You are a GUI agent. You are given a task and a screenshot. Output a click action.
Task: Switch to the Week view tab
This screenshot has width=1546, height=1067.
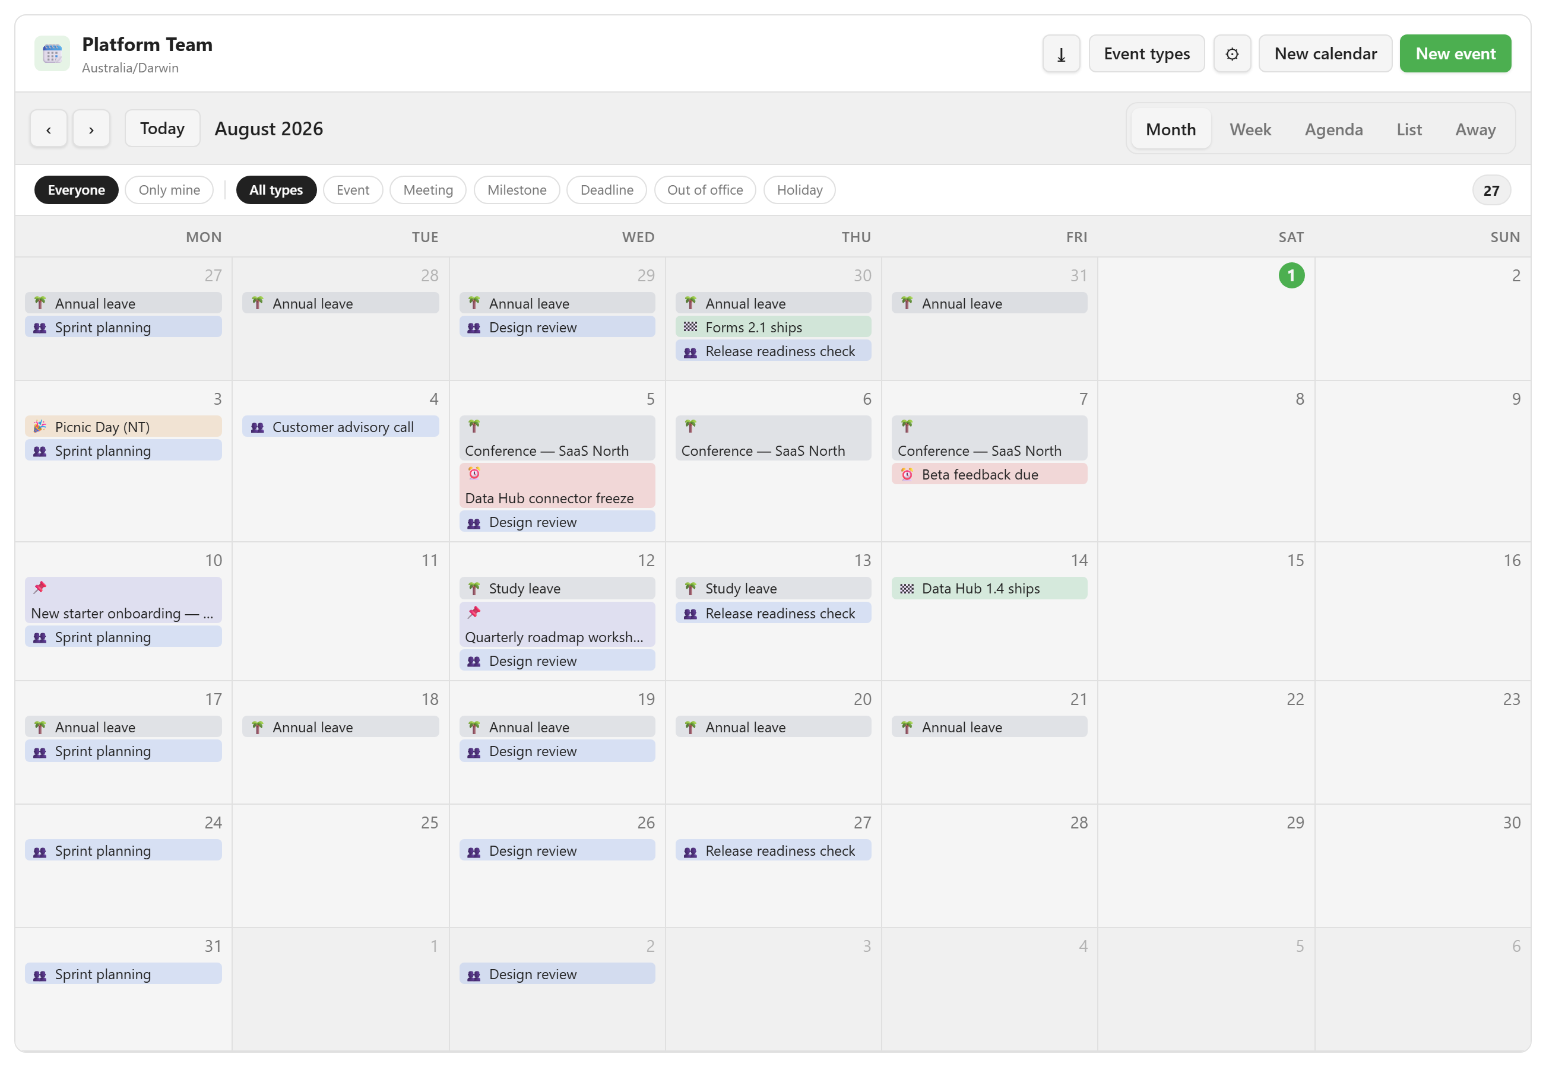click(1250, 129)
